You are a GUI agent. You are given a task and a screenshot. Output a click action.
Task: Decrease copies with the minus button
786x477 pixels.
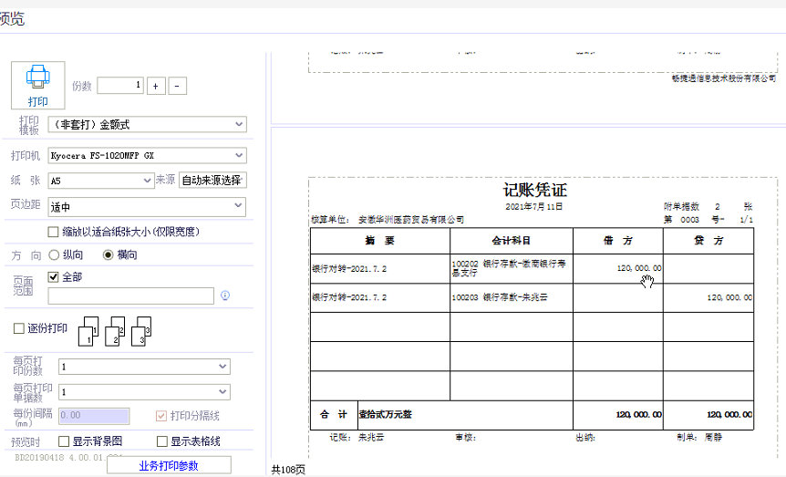click(177, 86)
